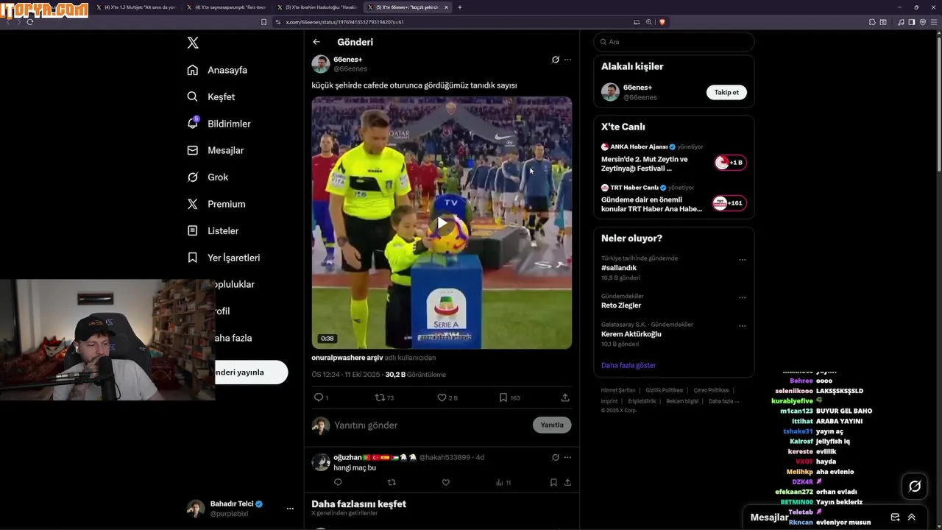Click the Brave shields icon

(x=662, y=22)
